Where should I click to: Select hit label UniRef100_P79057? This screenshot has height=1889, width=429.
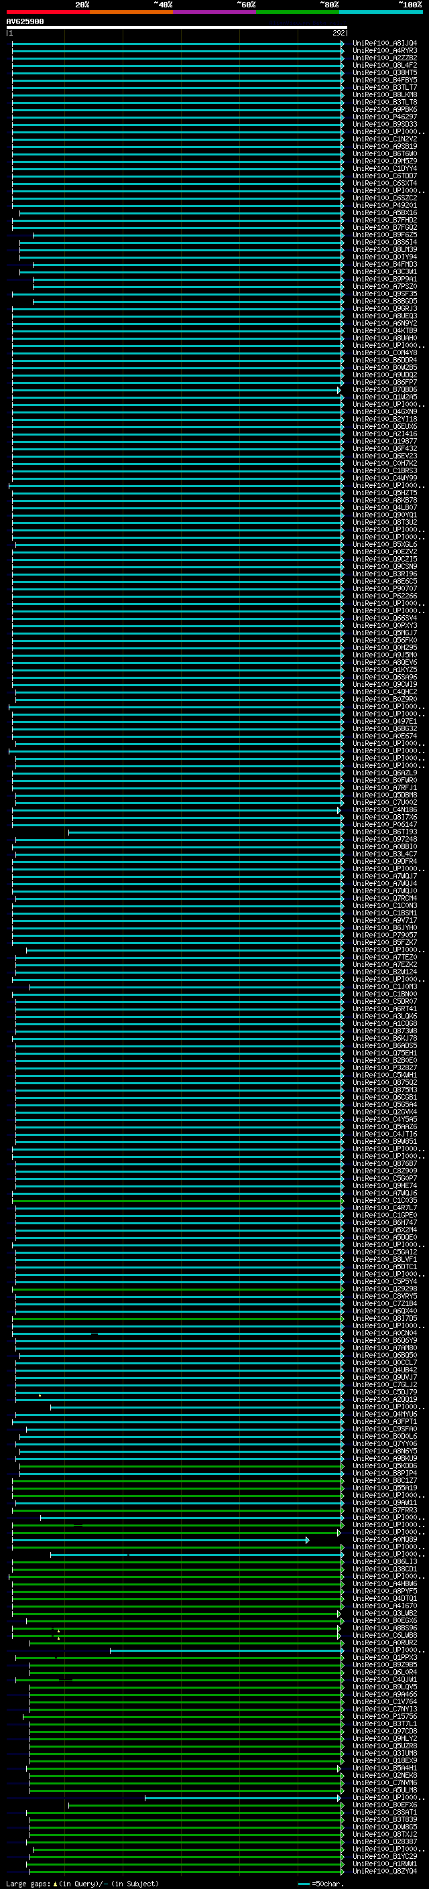tap(385, 935)
